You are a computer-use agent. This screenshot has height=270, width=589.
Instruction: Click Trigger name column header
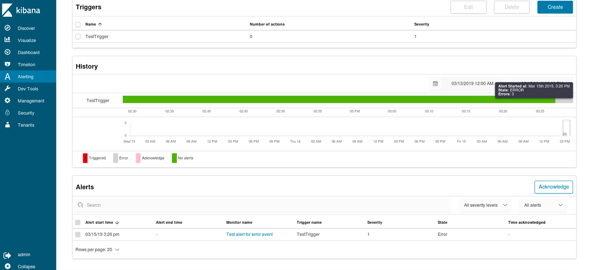(x=309, y=223)
